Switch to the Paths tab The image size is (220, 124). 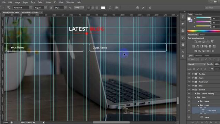pyautogui.click(x=207, y=56)
